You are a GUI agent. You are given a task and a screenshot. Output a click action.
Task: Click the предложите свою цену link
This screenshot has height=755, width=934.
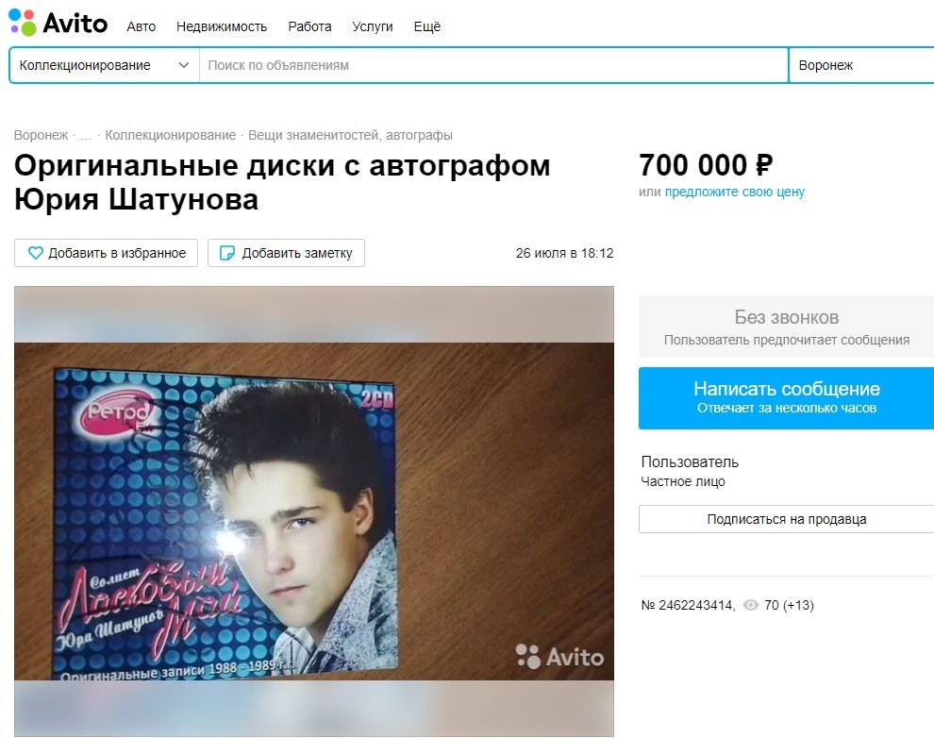(734, 192)
